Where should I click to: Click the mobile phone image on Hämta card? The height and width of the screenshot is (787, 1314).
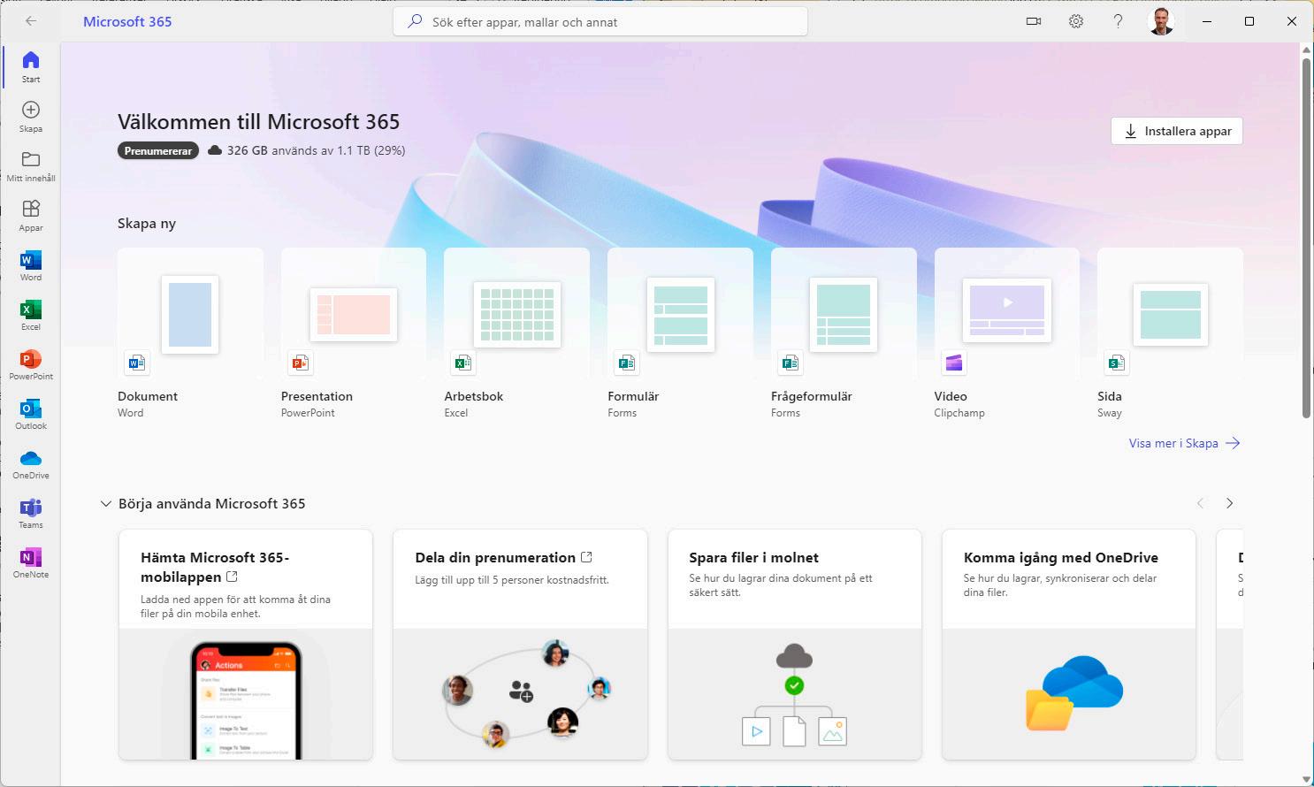point(246,699)
